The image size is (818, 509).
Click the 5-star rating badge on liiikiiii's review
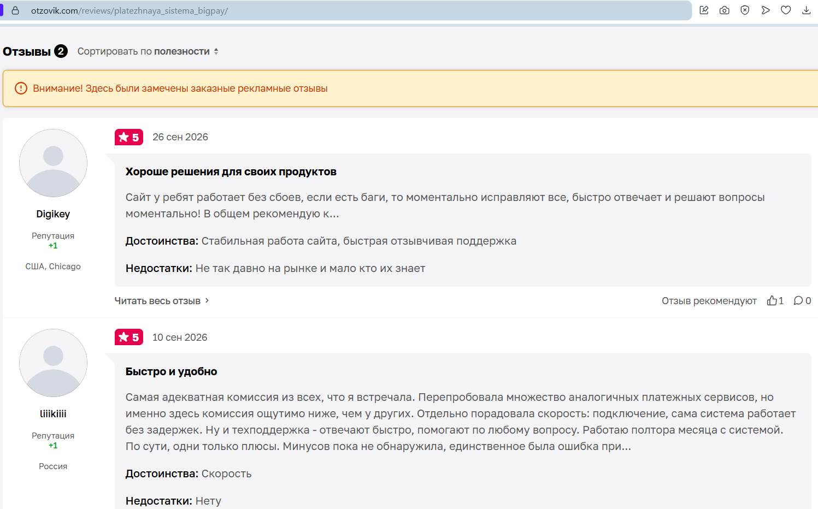click(129, 337)
